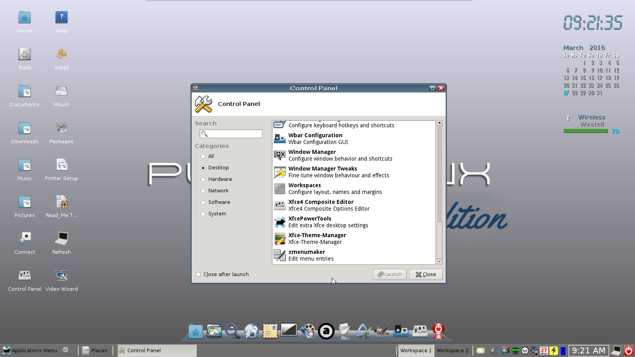Click the 9:21 AM panel clock
Screen dimensions: 635x357
coord(589,351)
